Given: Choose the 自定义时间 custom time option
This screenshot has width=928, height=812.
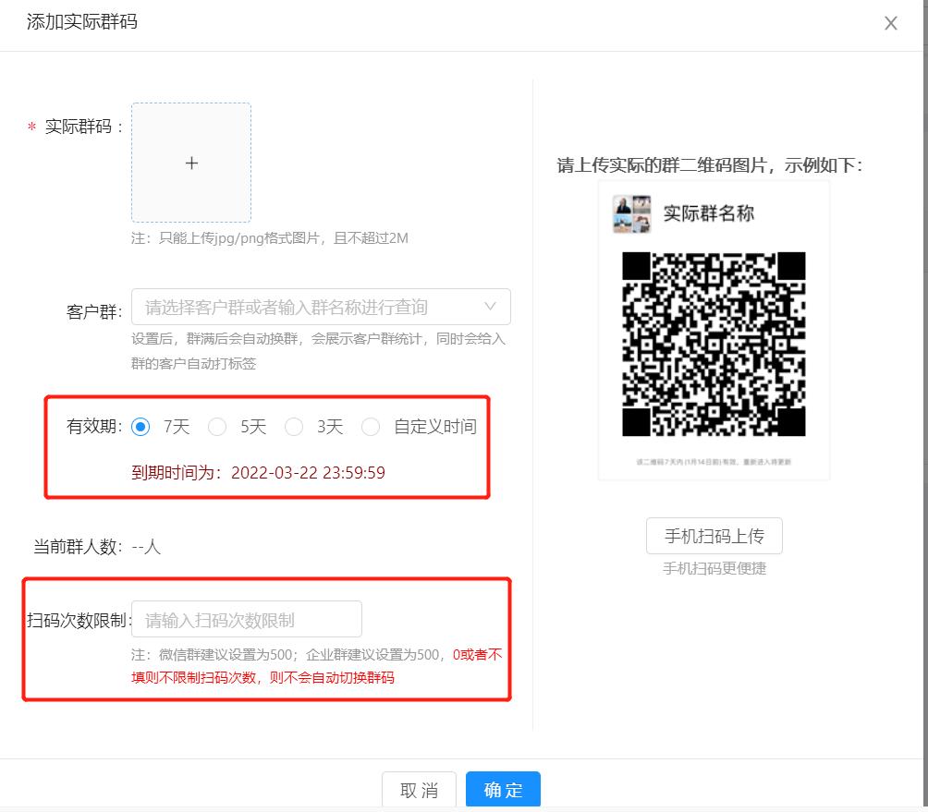Looking at the screenshot, I should [x=370, y=427].
